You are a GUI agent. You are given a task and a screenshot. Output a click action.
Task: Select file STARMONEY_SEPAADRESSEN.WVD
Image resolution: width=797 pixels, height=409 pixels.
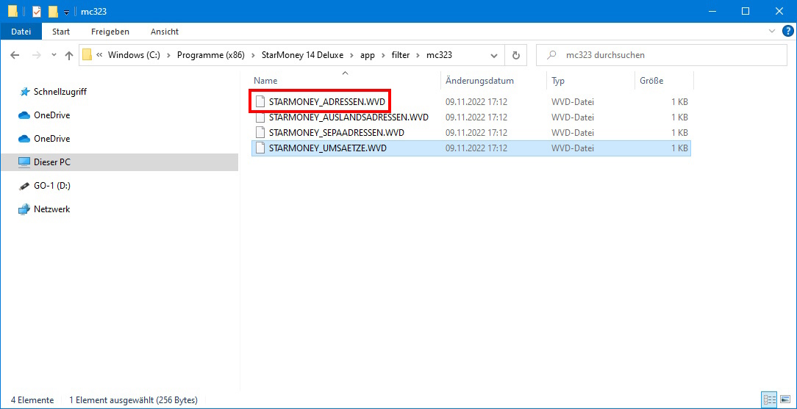point(337,133)
